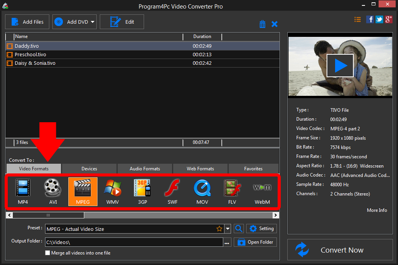The width and height of the screenshot is (398, 265).
Task: Select the MOV QuickTime format icon
Action: click(202, 191)
